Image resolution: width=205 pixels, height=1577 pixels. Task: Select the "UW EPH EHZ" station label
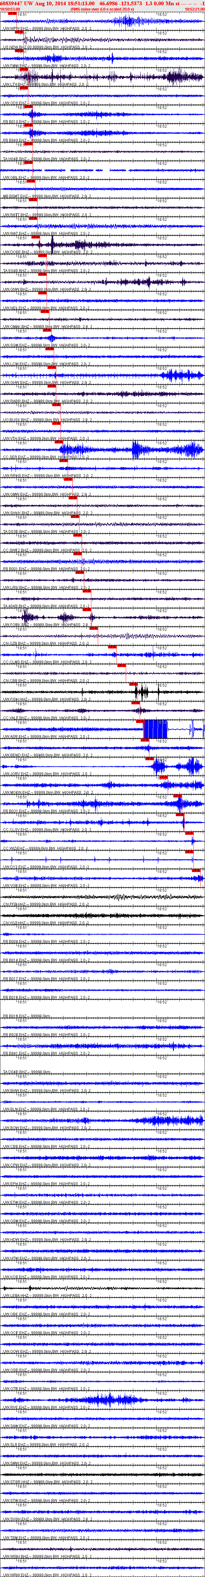coord(15,1183)
